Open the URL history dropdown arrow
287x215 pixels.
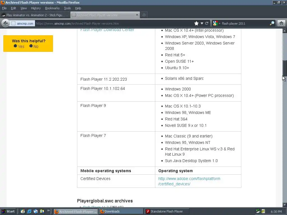point(202,24)
